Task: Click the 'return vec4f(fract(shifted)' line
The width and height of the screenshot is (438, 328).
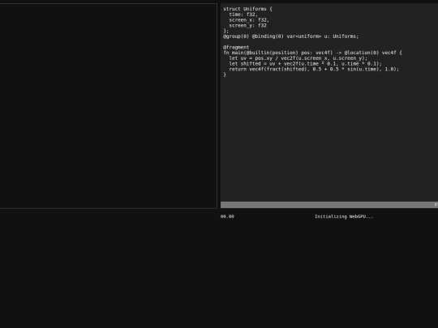Action: 314,69
